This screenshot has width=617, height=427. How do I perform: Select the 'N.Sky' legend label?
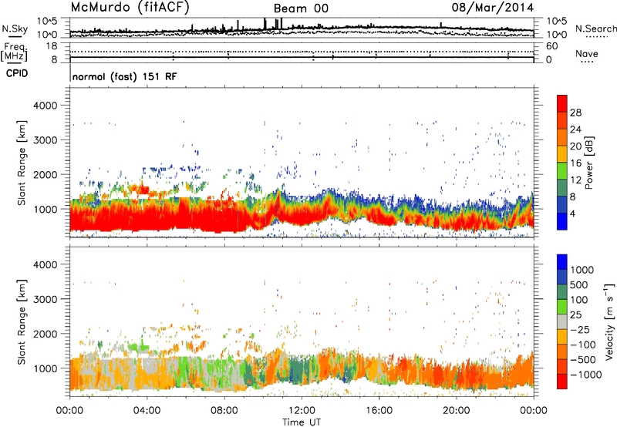point(15,29)
